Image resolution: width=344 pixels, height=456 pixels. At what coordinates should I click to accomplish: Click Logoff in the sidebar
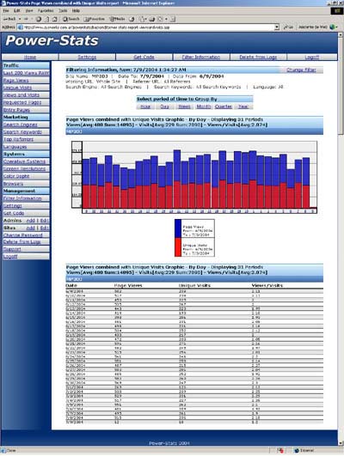[x=10, y=257]
